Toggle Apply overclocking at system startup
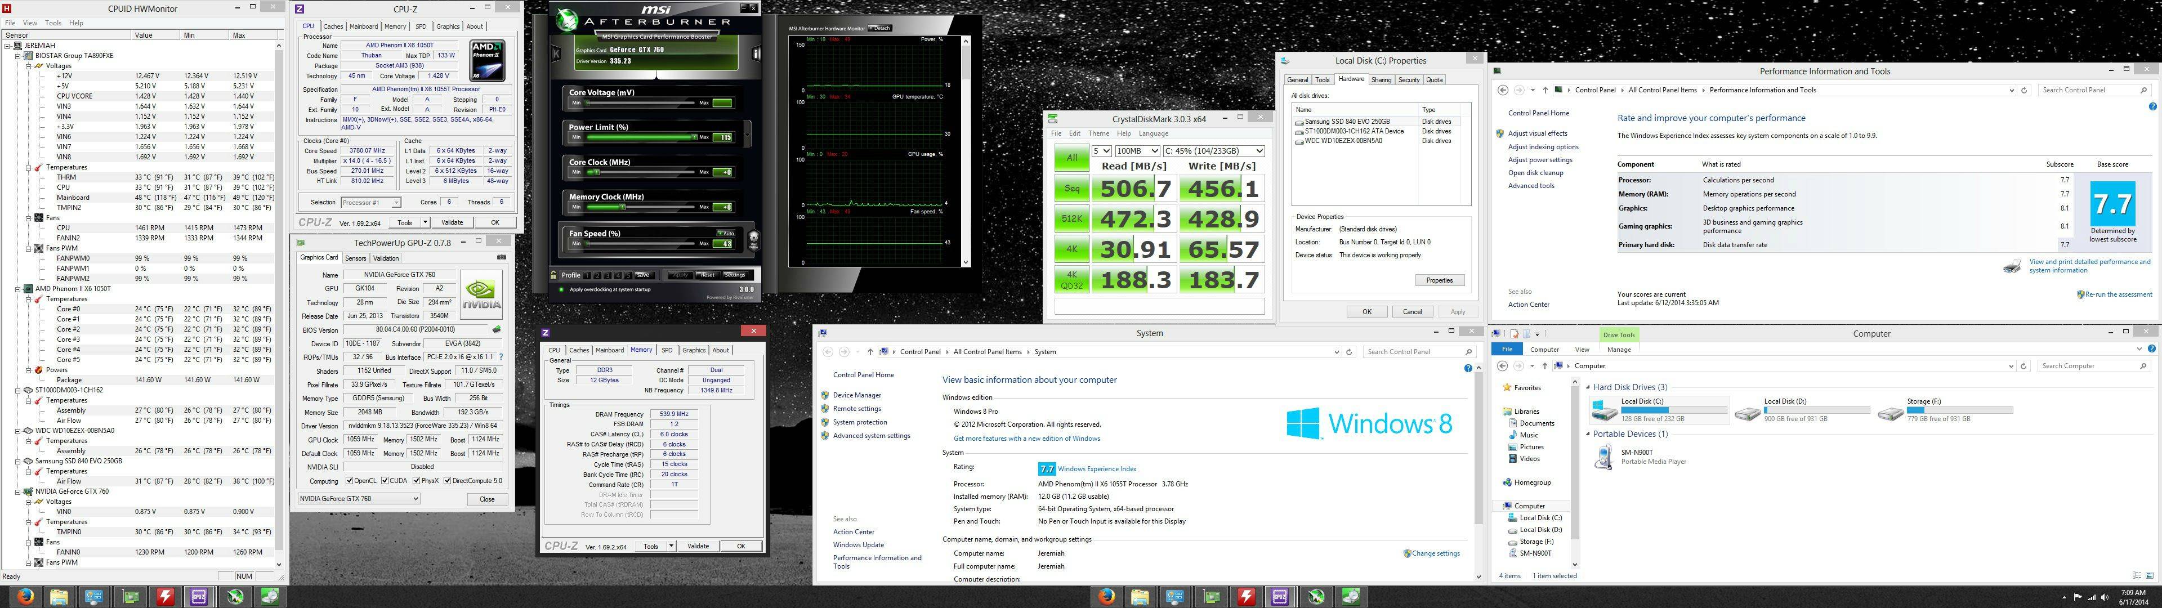Viewport: 2162px width, 608px height. click(x=561, y=290)
